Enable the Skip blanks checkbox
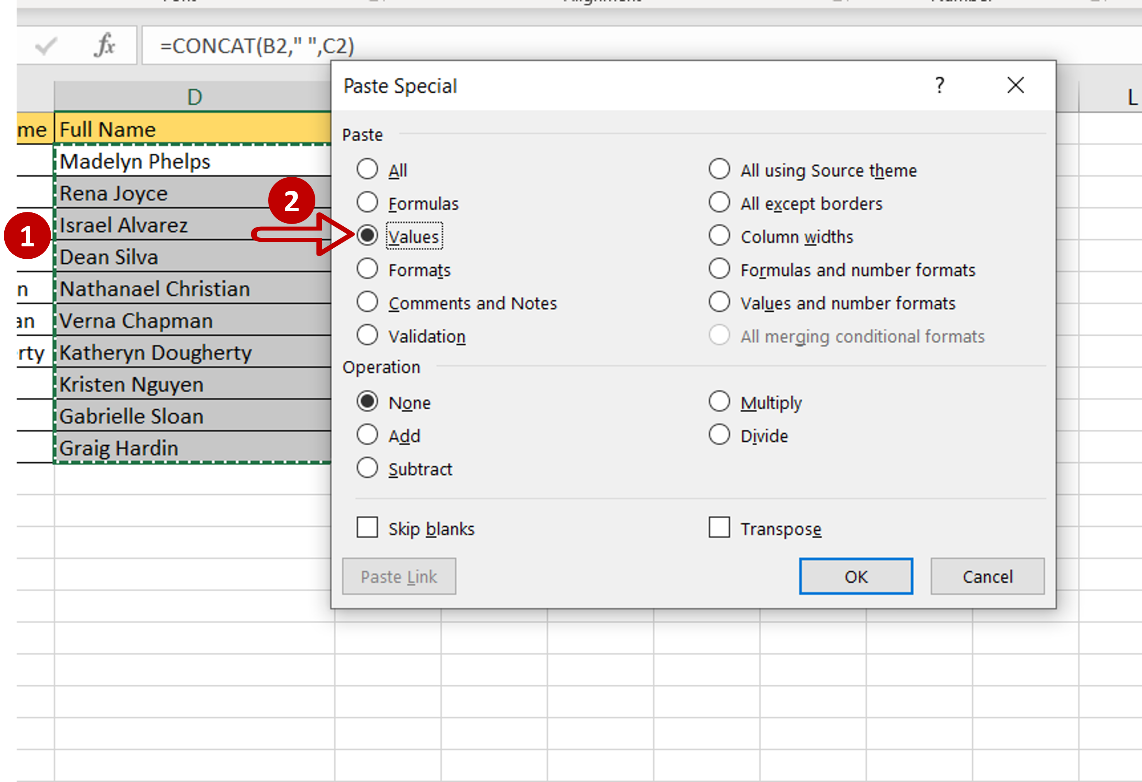Screen dimensions: 1142x782 (367, 528)
